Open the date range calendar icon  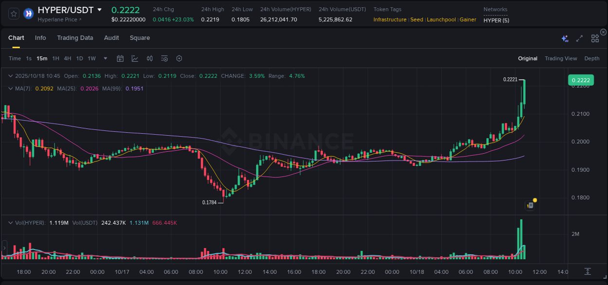(120, 58)
